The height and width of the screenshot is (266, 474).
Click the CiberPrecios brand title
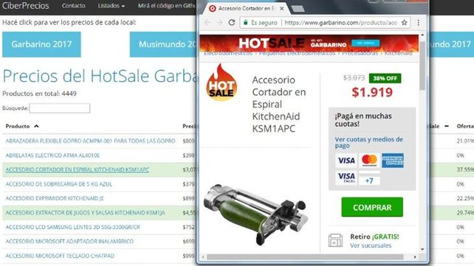coord(25,5)
